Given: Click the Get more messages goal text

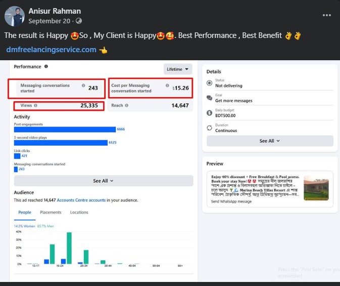Looking at the screenshot, I should pyautogui.click(x=234, y=101).
